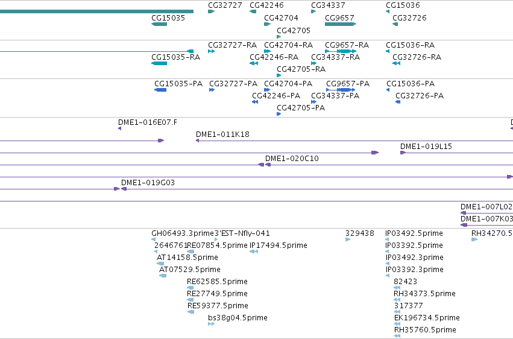513x339 pixels.
Task: Click the CG42704 gene label
Action: pos(281,18)
